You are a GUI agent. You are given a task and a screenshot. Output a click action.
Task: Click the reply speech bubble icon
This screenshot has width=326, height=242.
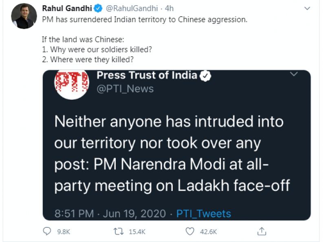click(x=47, y=231)
